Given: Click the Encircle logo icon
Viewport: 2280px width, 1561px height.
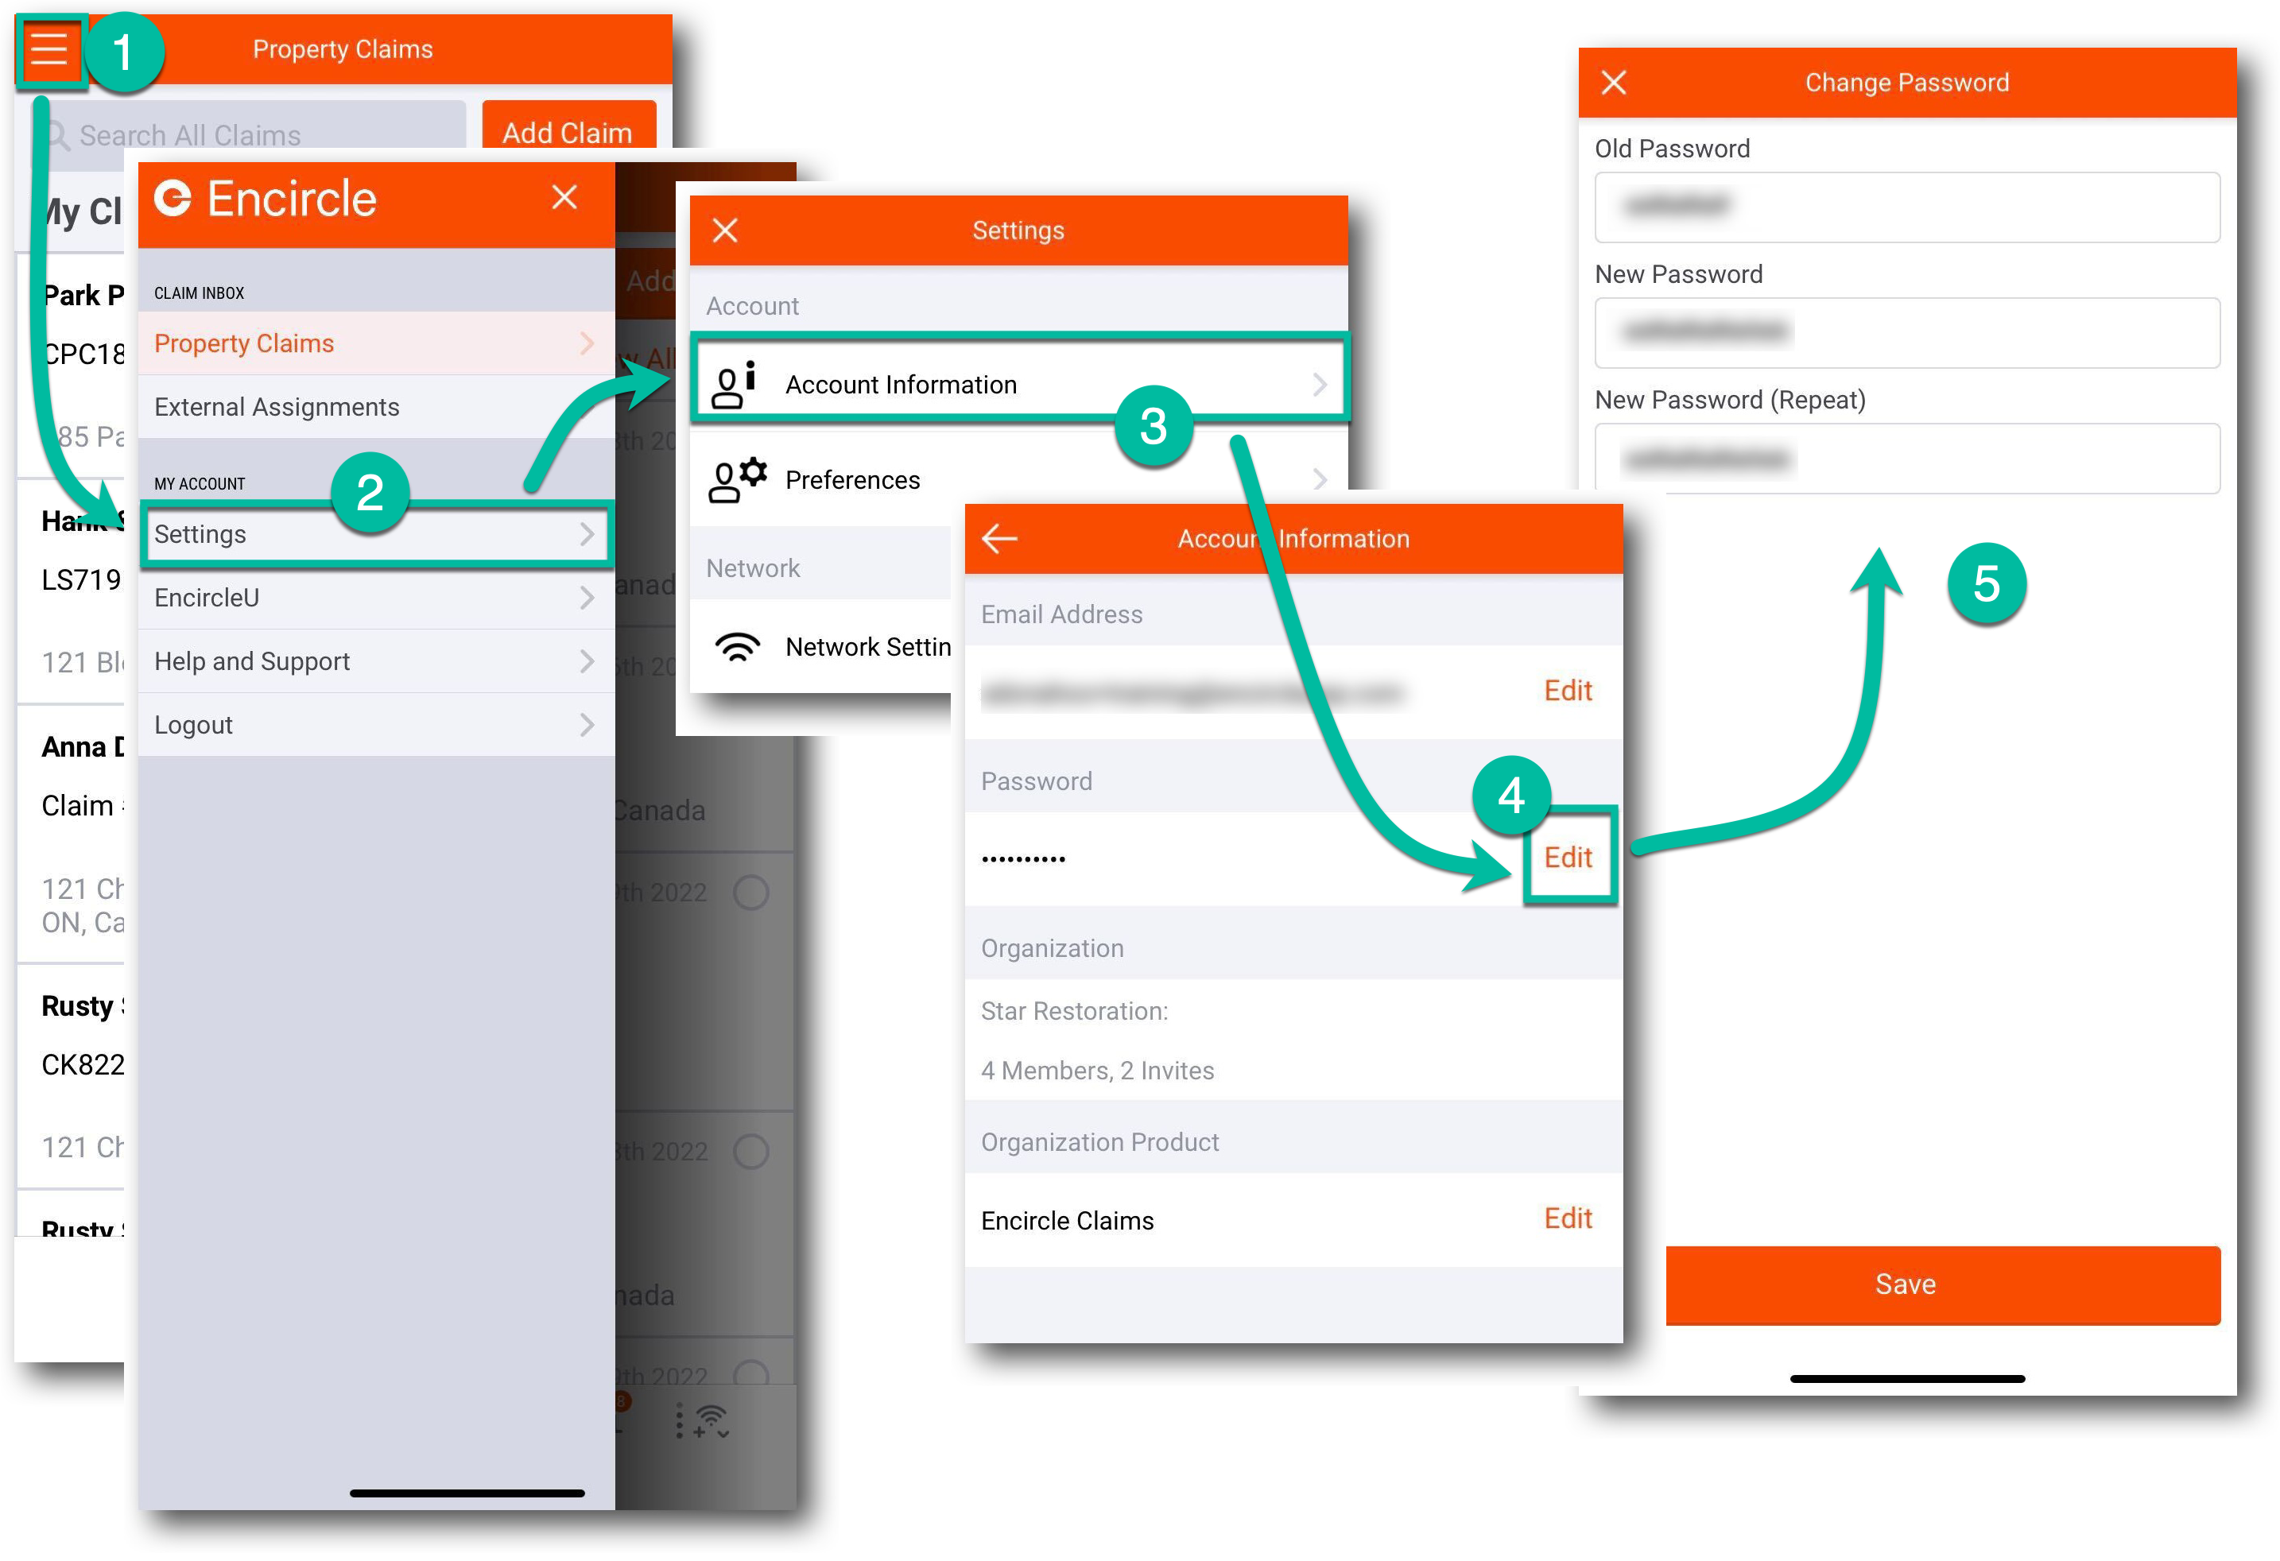Looking at the screenshot, I should click(175, 197).
